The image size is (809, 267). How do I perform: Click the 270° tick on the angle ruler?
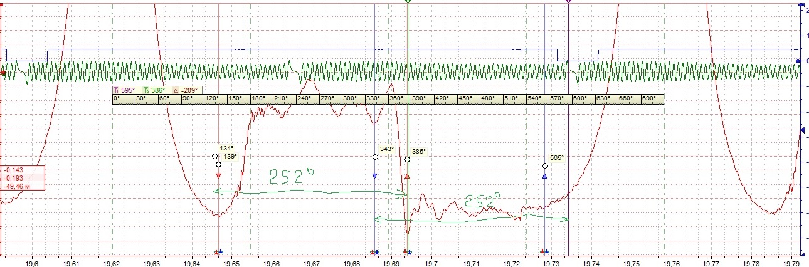click(x=327, y=99)
